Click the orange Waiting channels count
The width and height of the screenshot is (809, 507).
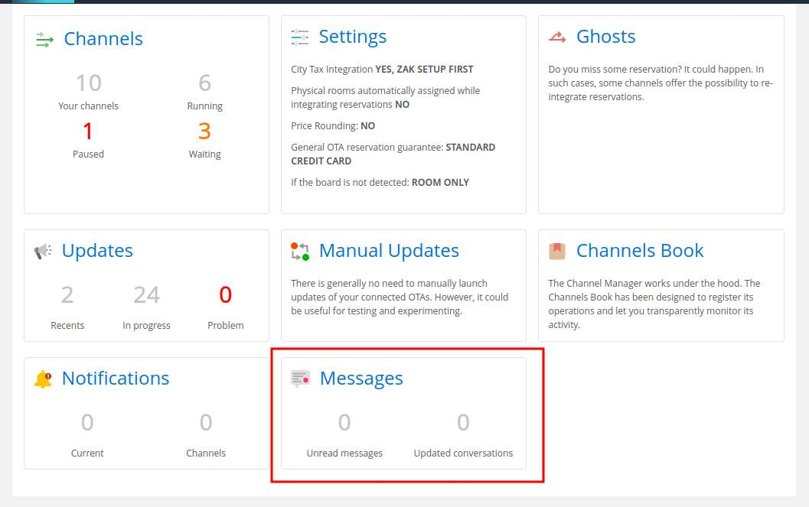[x=204, y=132]
